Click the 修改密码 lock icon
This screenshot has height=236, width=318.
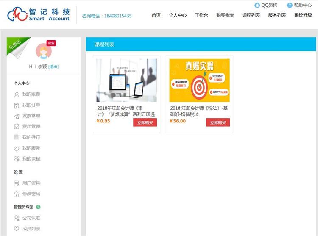(x=17, y=194)
